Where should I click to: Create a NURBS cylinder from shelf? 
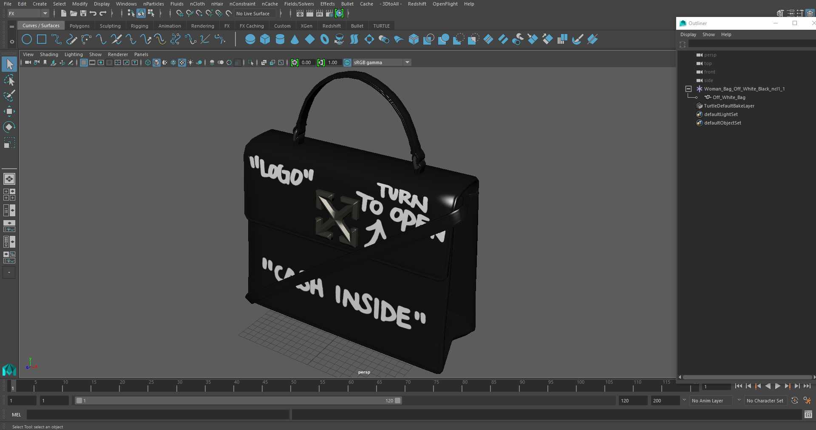(x=280, y=40)
